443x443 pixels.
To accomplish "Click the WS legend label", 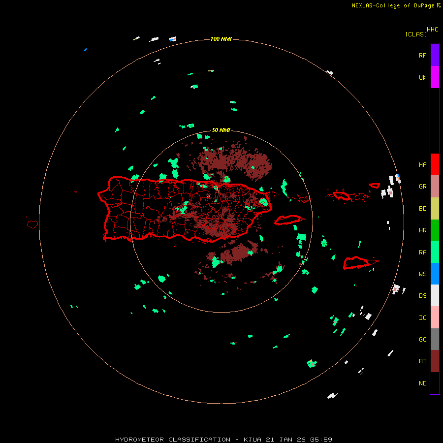I will coord(422,274).
